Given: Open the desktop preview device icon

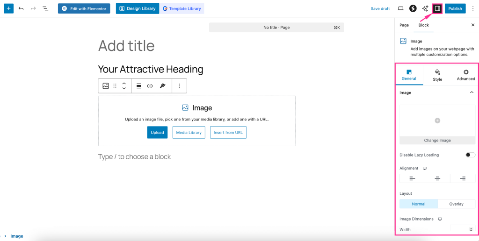Looking at the screenshot, I should point(400,8).
